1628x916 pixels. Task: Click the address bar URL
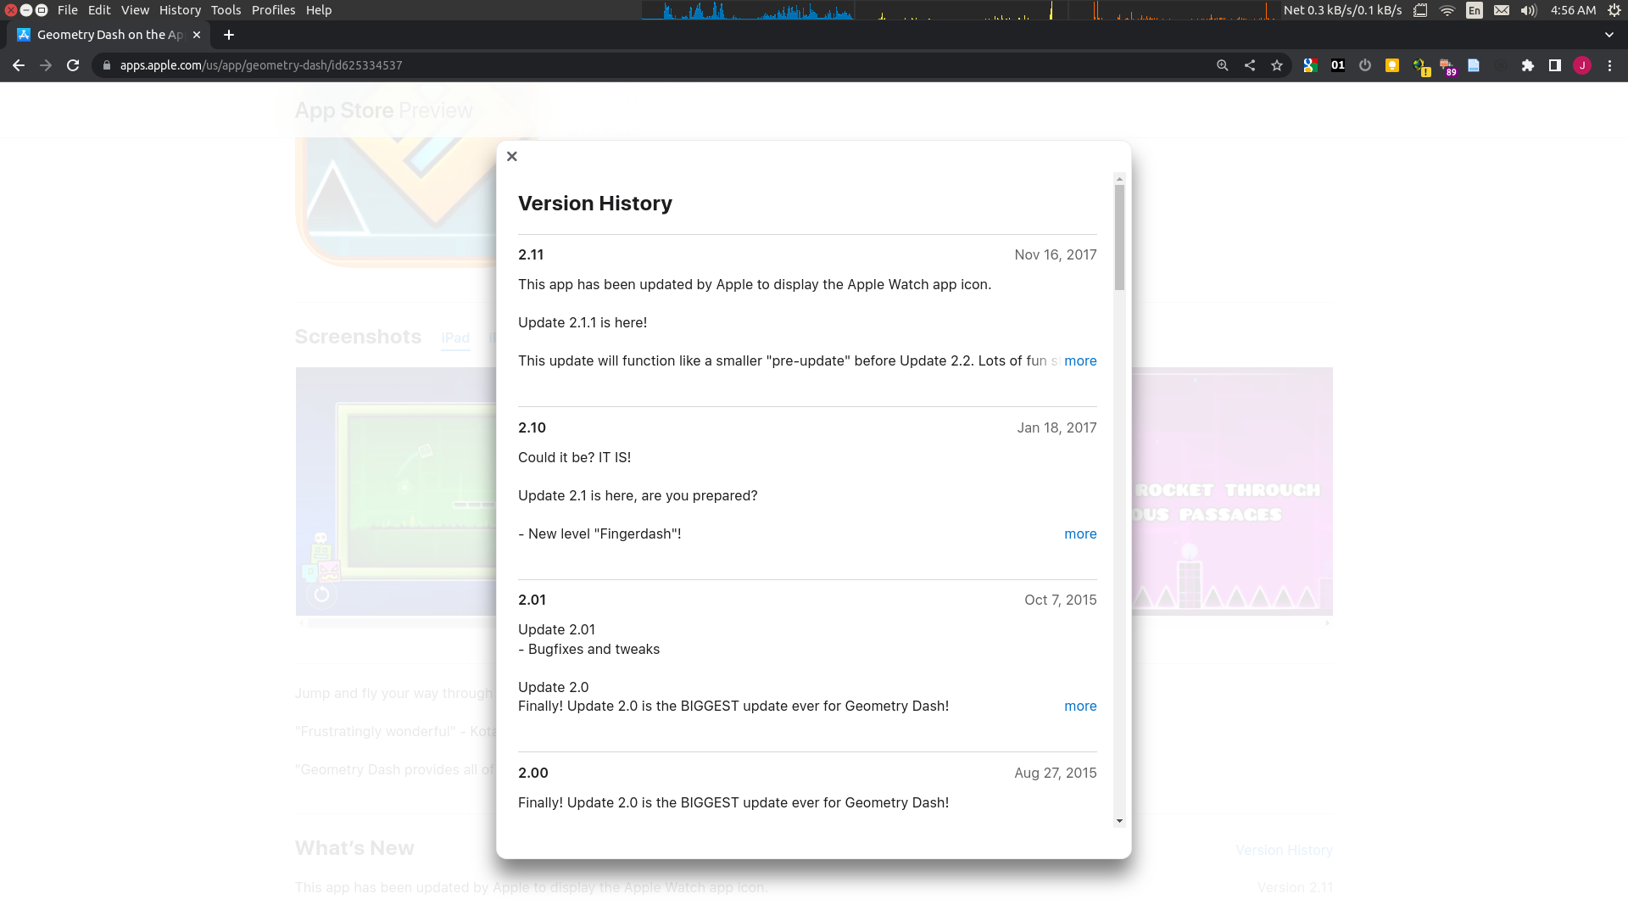[261, 65]
